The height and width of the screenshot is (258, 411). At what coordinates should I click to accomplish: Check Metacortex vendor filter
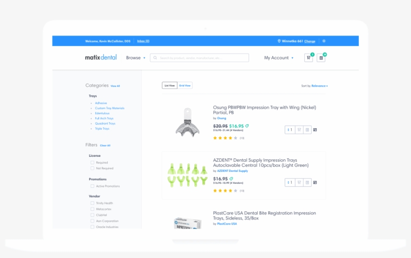tap(92, 209)
